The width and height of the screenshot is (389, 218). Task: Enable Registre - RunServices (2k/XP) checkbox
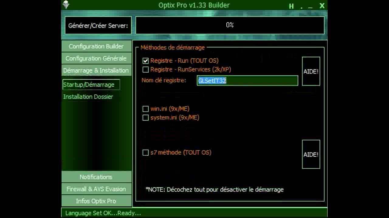point(146,70)
